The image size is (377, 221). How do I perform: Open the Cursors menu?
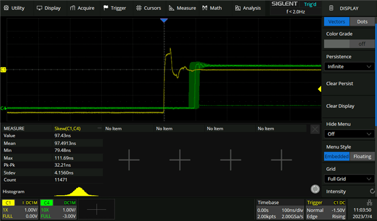(x=148, y=8)
